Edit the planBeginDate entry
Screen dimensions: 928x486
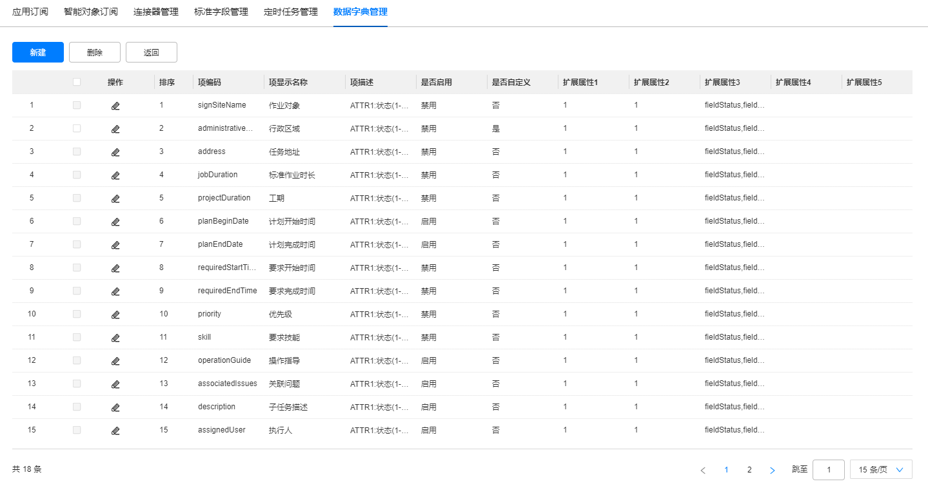[x=115, y=222]
